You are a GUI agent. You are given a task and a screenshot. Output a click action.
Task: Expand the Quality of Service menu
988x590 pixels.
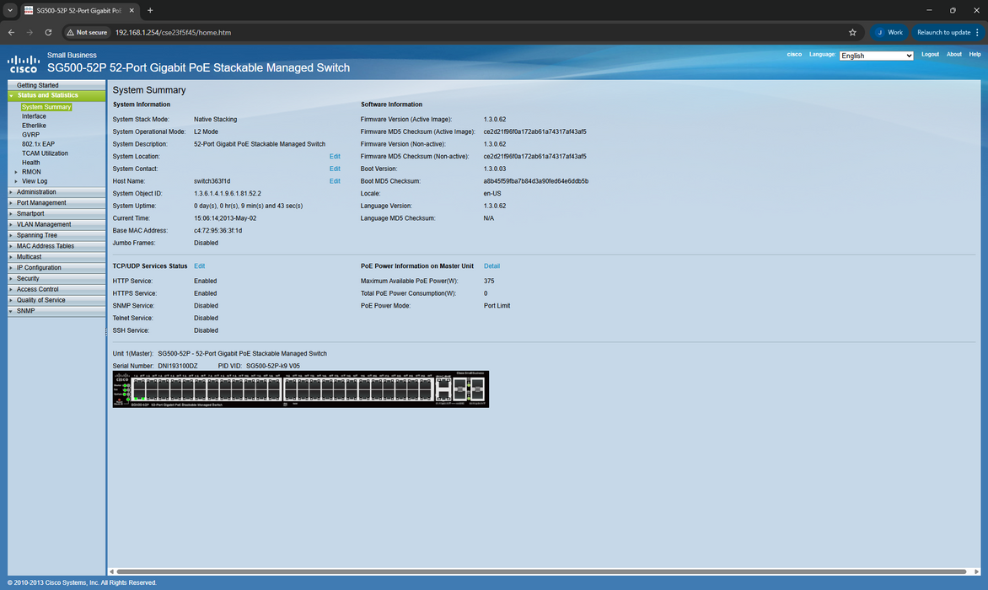pyautogui.click(x=56, y=300)
